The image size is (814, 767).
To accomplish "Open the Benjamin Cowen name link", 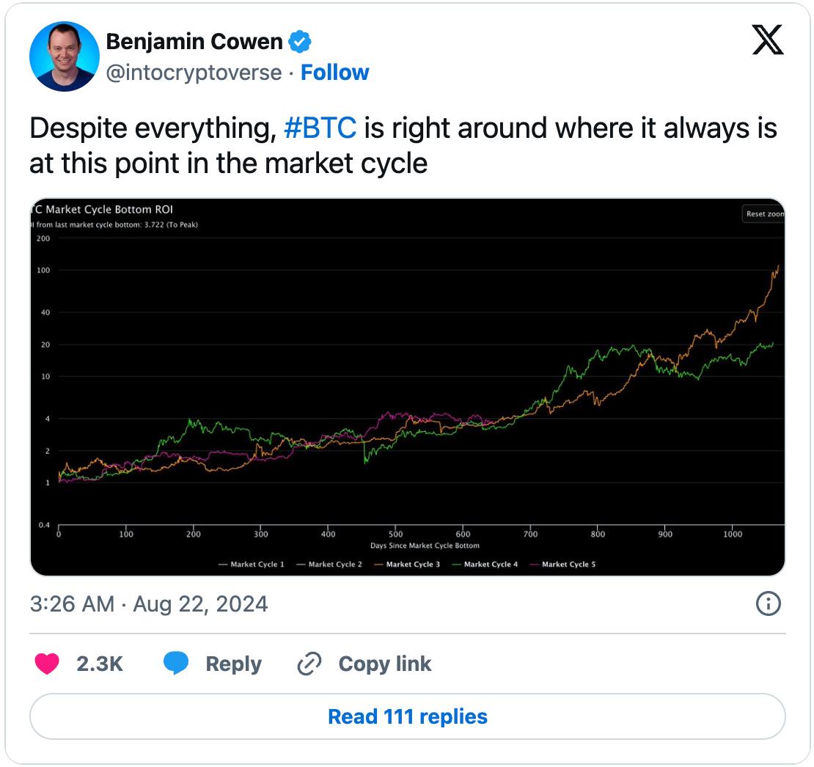I will point(194,42).
